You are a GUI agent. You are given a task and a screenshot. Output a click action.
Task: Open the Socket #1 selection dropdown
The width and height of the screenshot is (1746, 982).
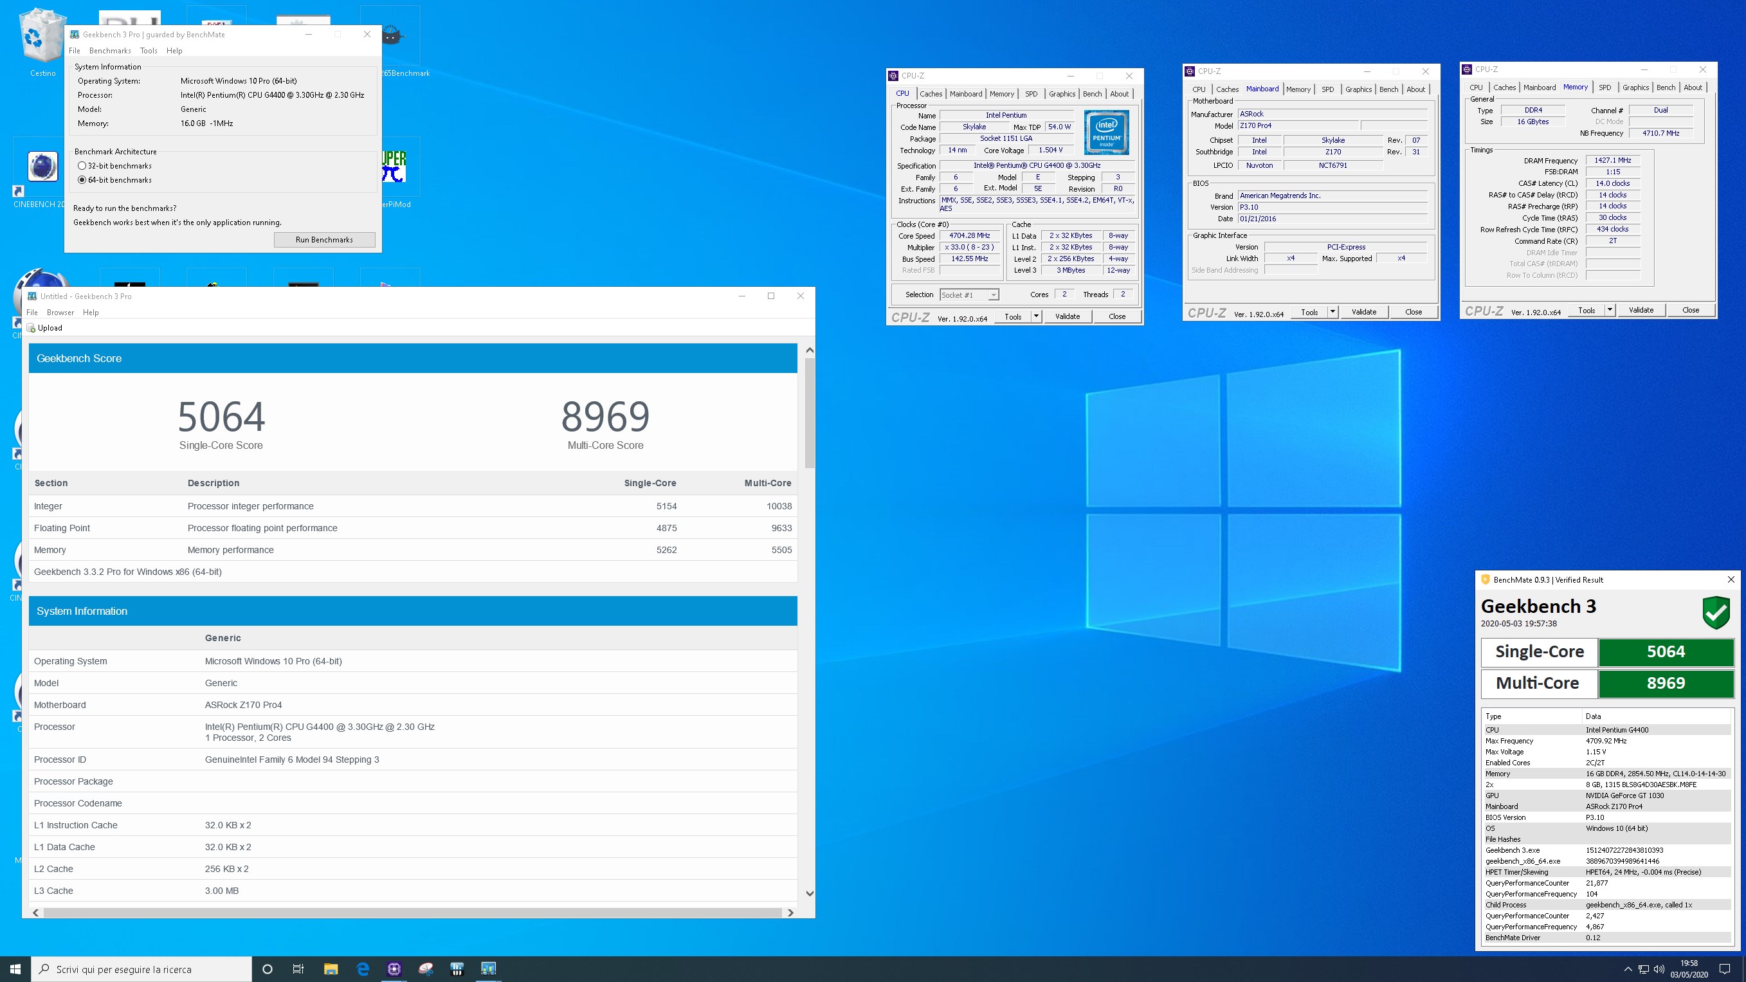(969, 295)
